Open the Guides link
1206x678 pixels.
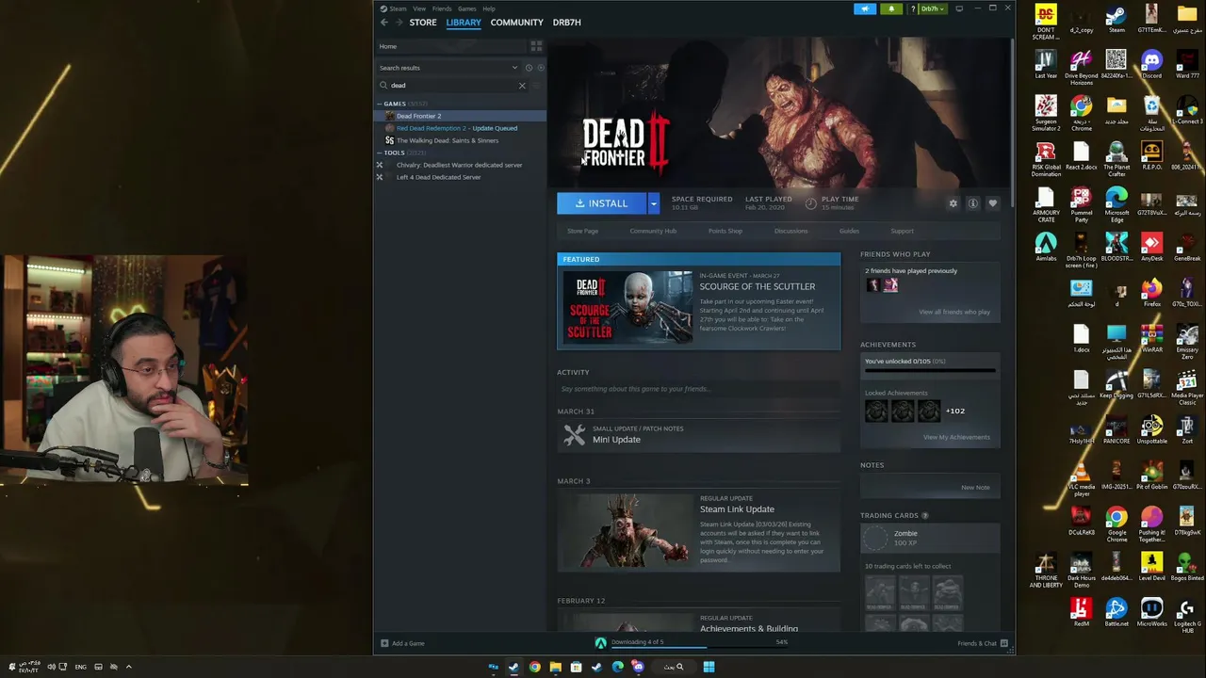pos(849,231)
